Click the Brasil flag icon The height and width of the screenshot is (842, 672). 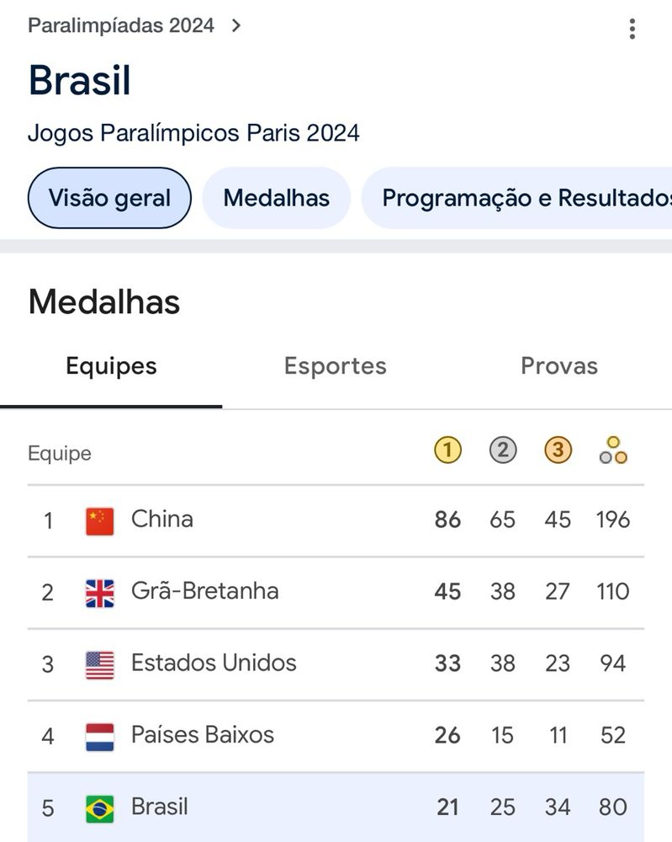pyautogui.click(x=99, y=808)
